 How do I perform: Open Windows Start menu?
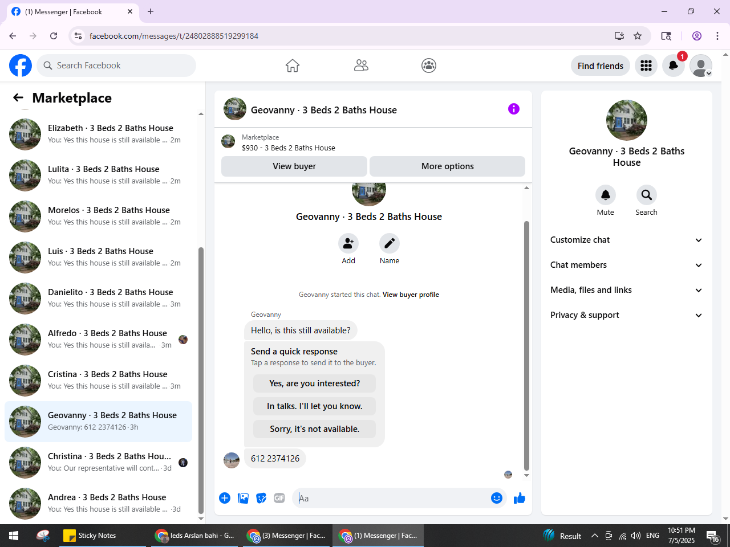14,536
